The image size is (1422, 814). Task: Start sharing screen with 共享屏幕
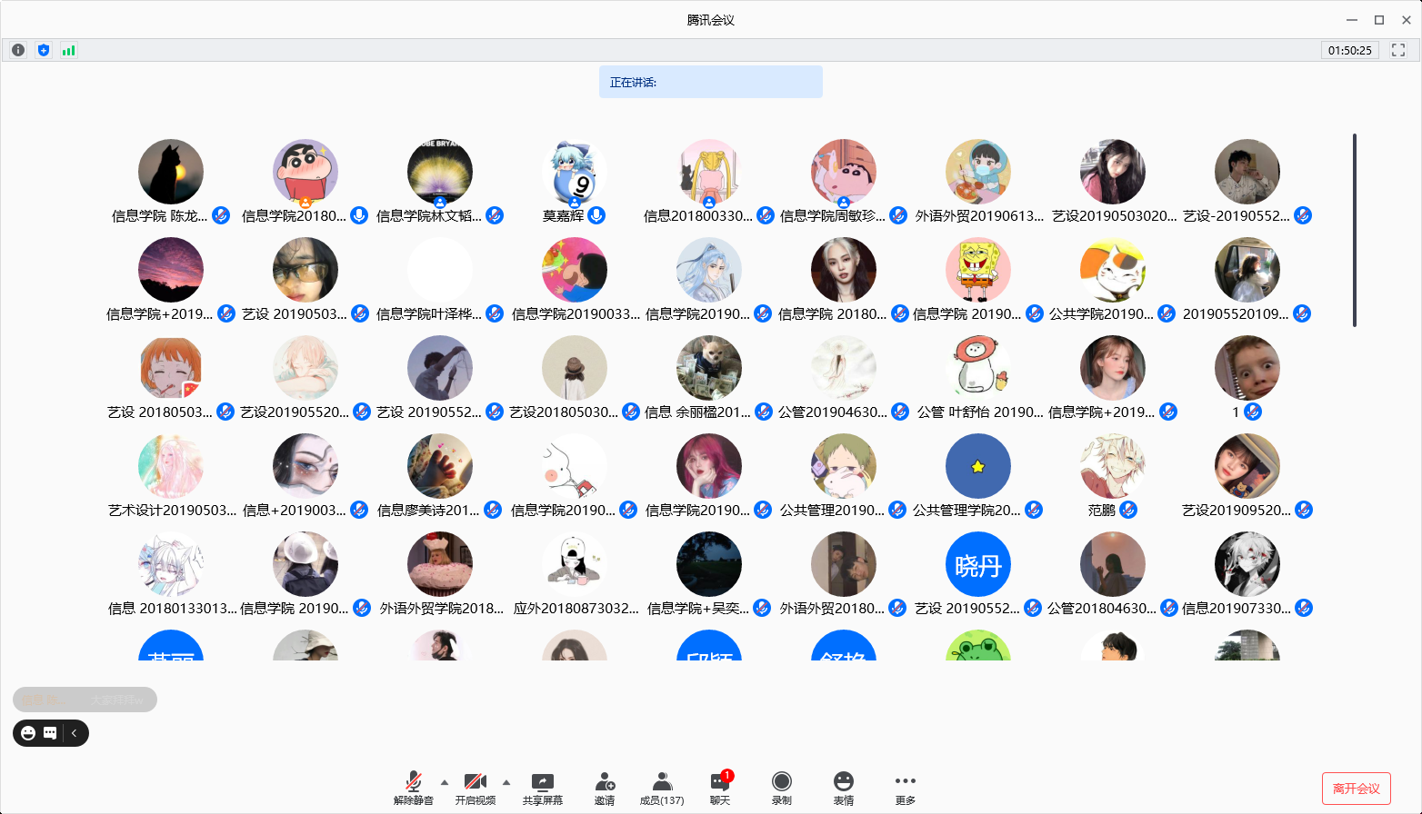tap(543, 788)
